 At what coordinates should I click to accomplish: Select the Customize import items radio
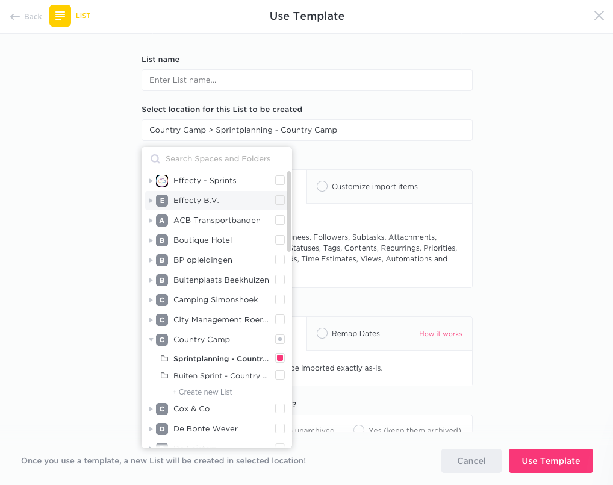click(x=322, y=187)
